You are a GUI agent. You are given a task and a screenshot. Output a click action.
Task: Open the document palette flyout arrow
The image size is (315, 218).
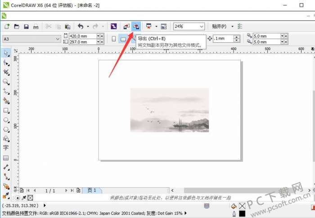18,198
